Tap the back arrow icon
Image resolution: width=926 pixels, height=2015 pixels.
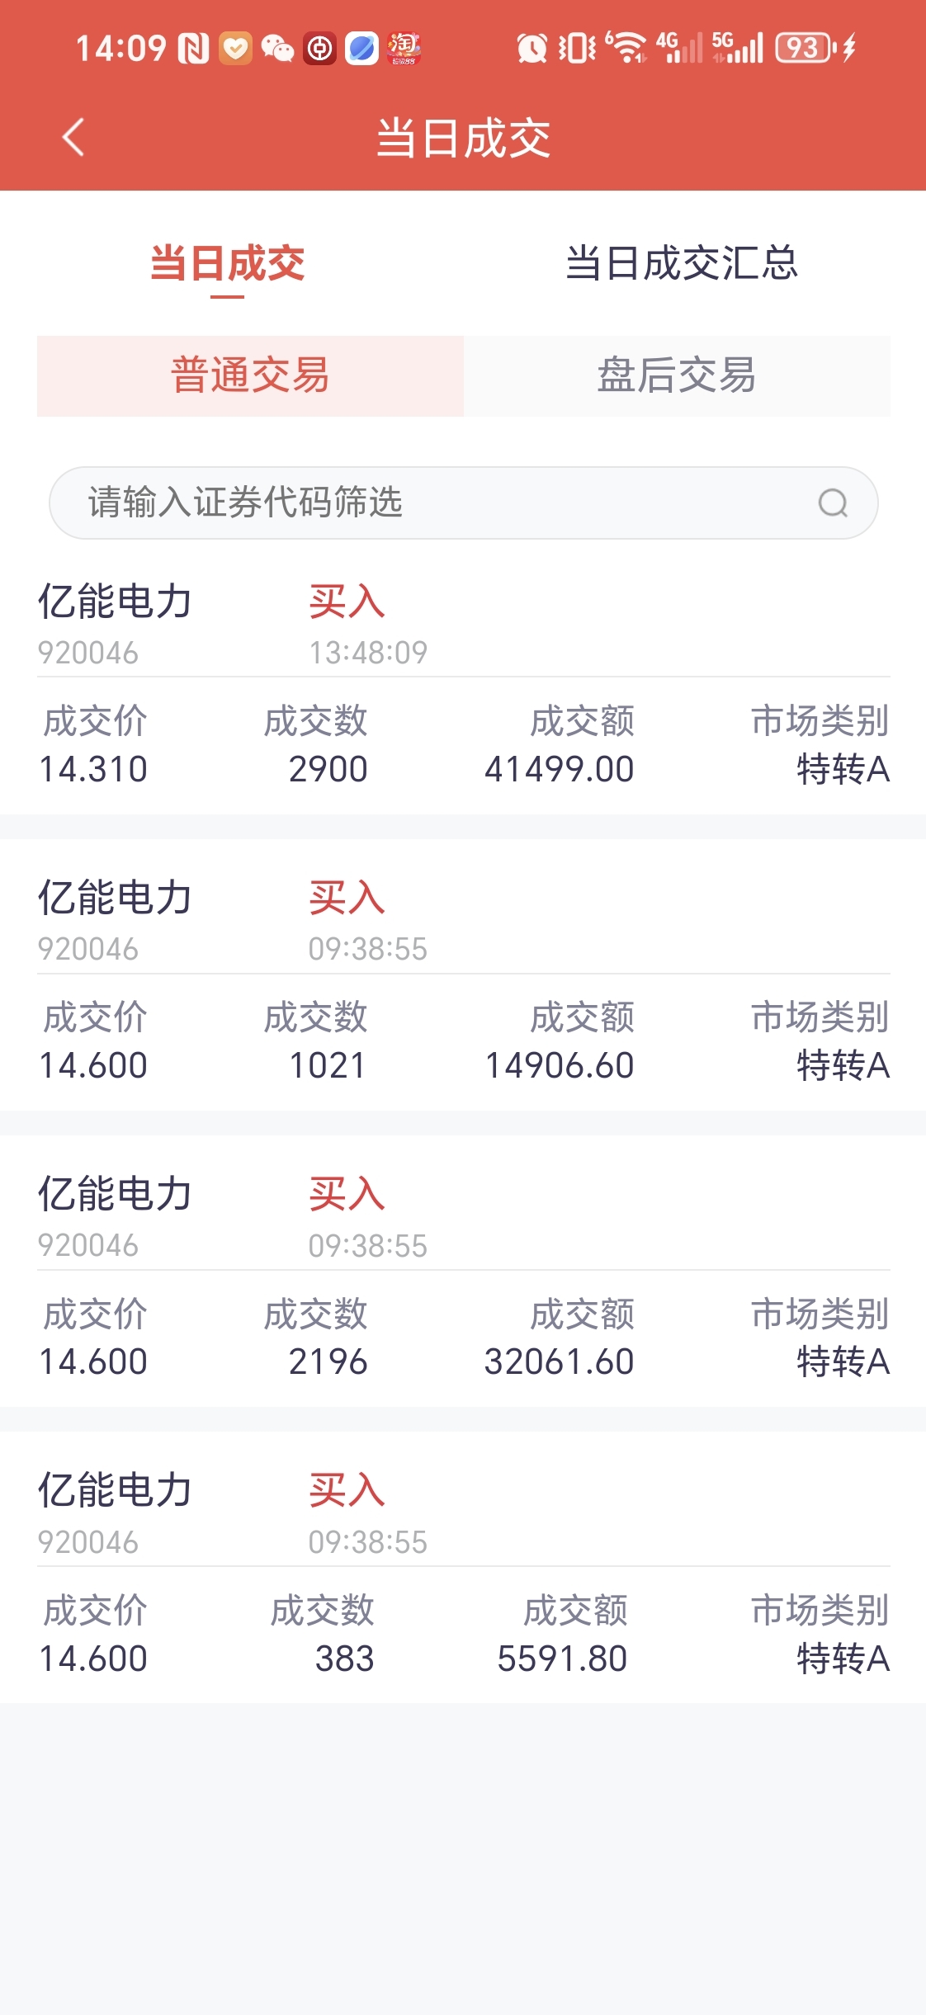pos(73,137)
